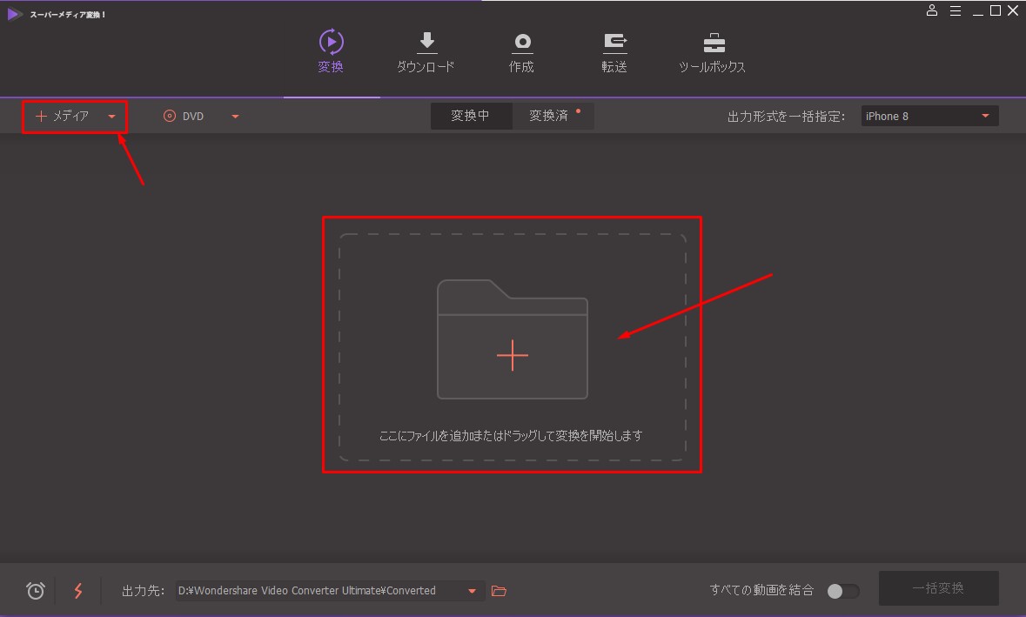This screenshot has height=617, width=1026.
Task: Expand the 出力先 output path dropdown
Action: (472, 591)
